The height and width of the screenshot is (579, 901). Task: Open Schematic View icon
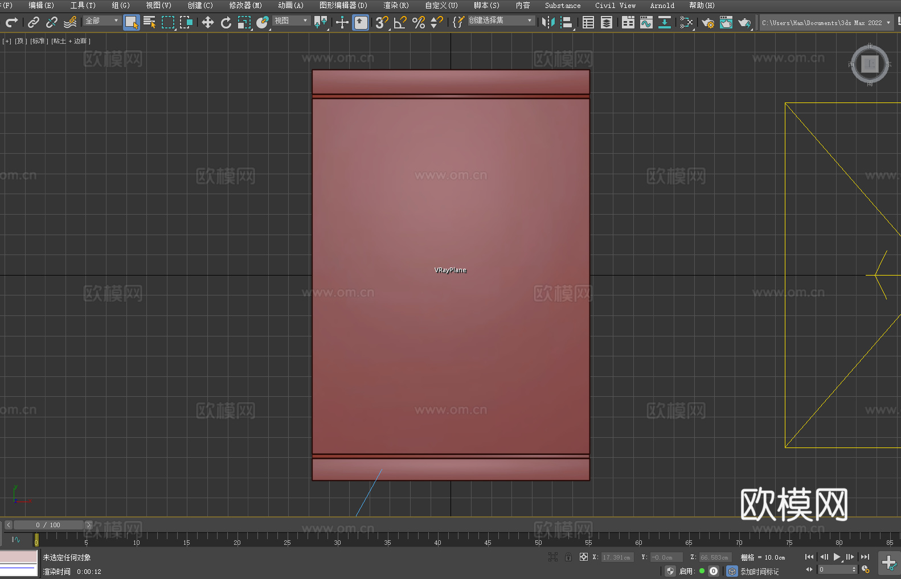click(x=665, y=22)
